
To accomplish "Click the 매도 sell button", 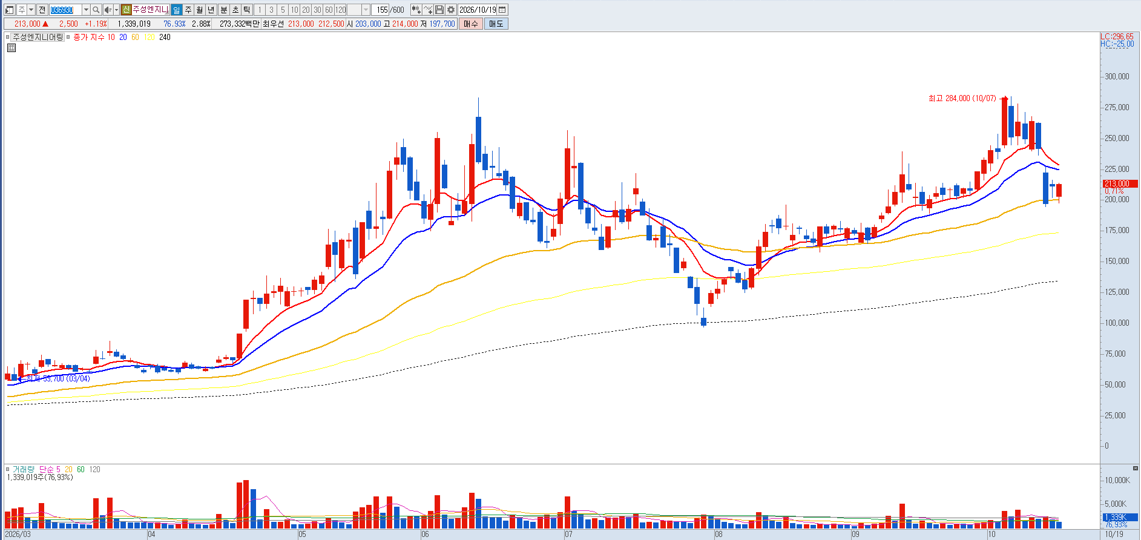I will (x=496, y=24).
